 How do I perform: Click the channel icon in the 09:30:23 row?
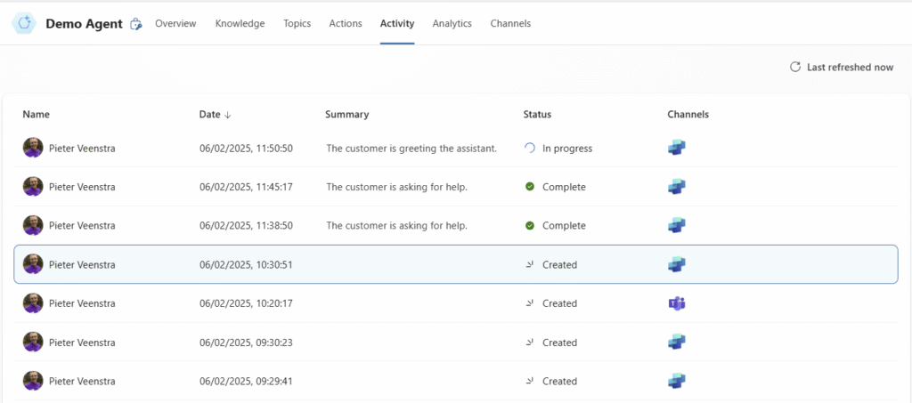(677, 342)
